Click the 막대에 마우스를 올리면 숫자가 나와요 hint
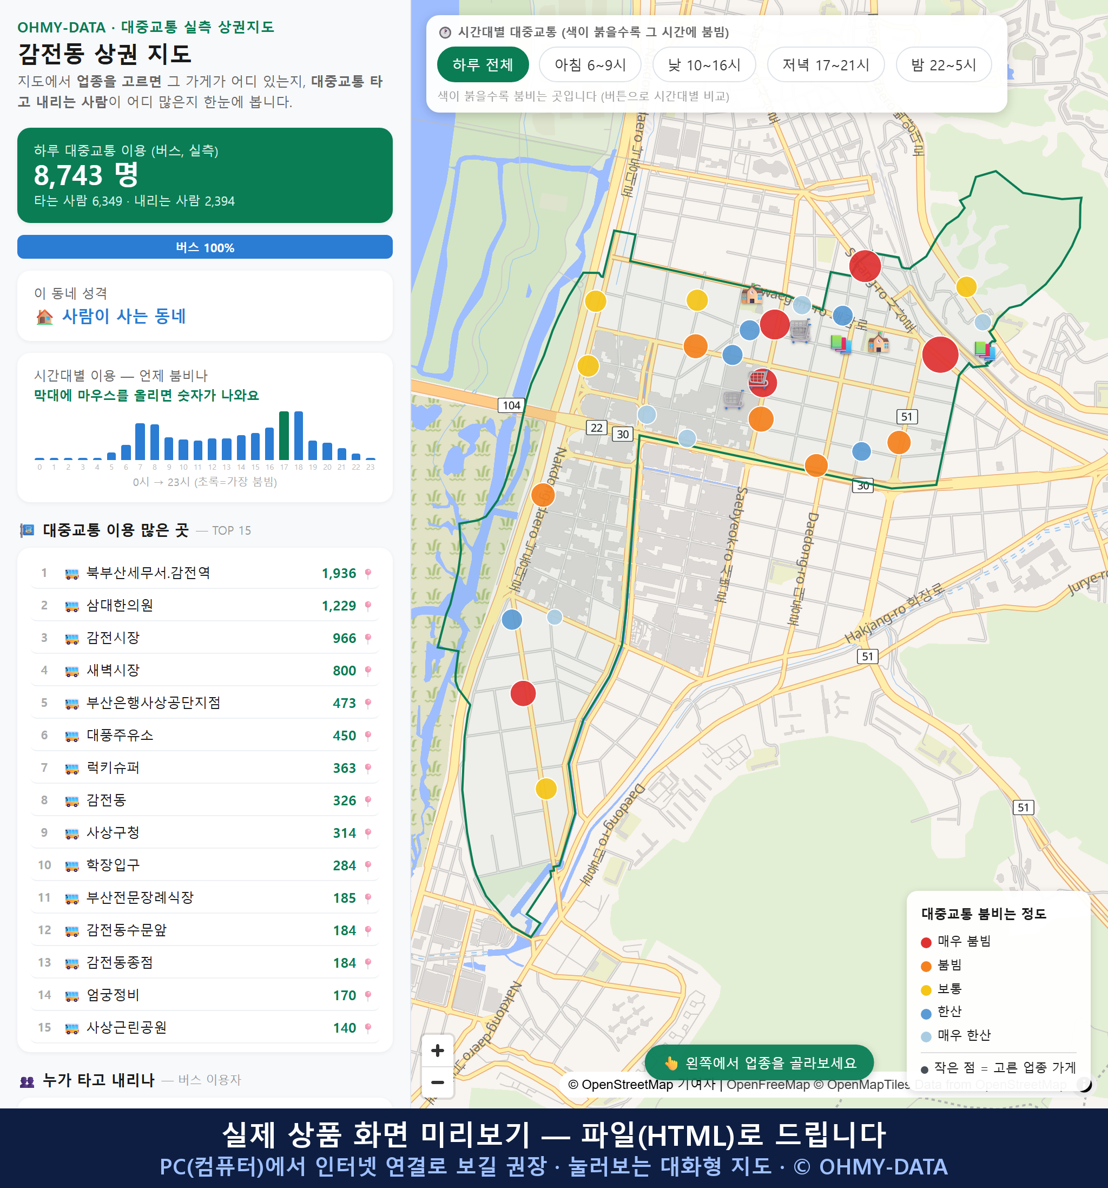 coord(146,395)
